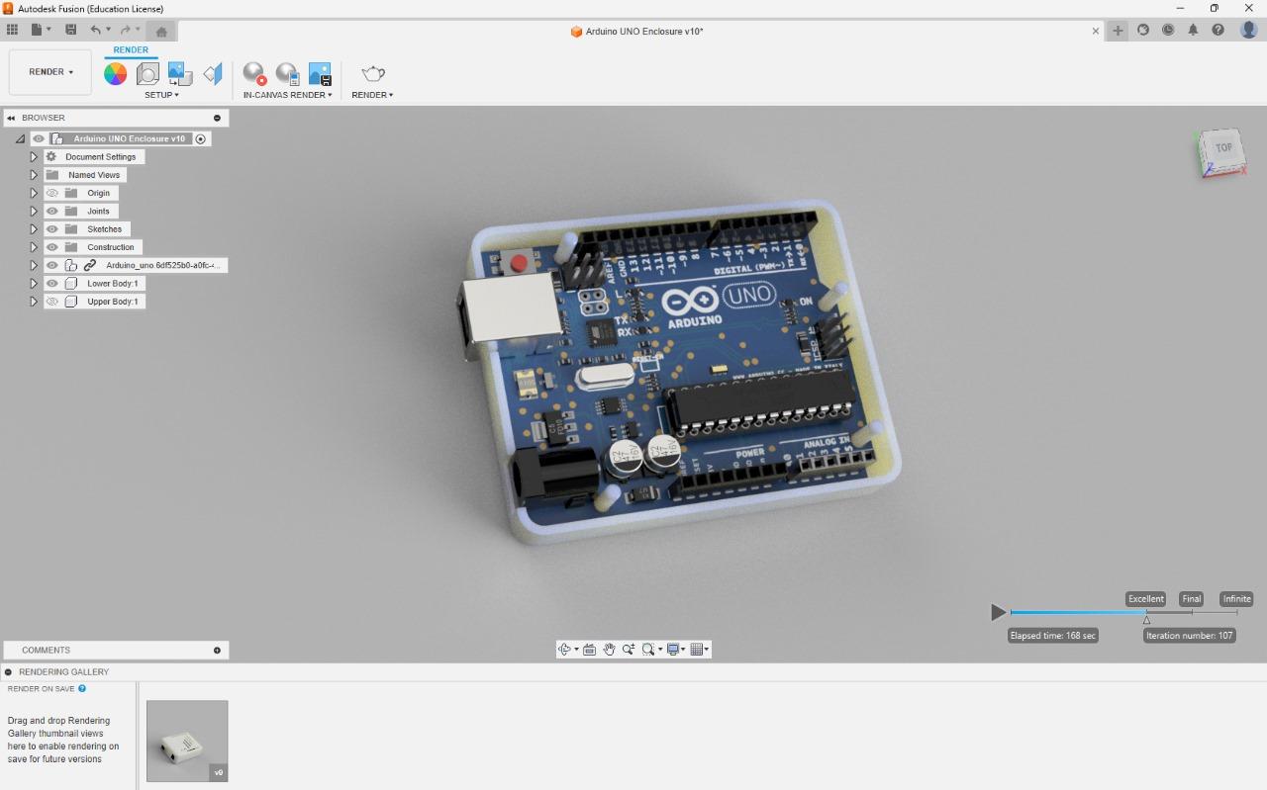Click the render quality slider handle
This screenshot has height=790, width=1267.
pyautogui.click(x=1146, y=620)
